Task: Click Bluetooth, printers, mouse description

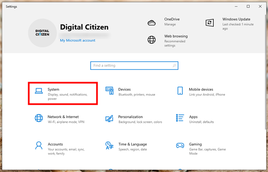Action: (137, 94)
